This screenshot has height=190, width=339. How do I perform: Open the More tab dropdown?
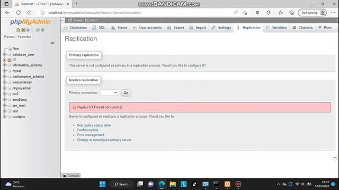coord(325,27)
